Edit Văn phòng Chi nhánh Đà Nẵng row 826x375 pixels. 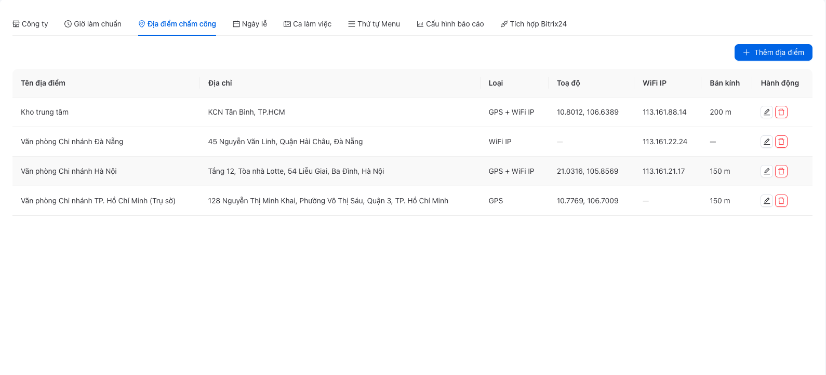(767, 142)
